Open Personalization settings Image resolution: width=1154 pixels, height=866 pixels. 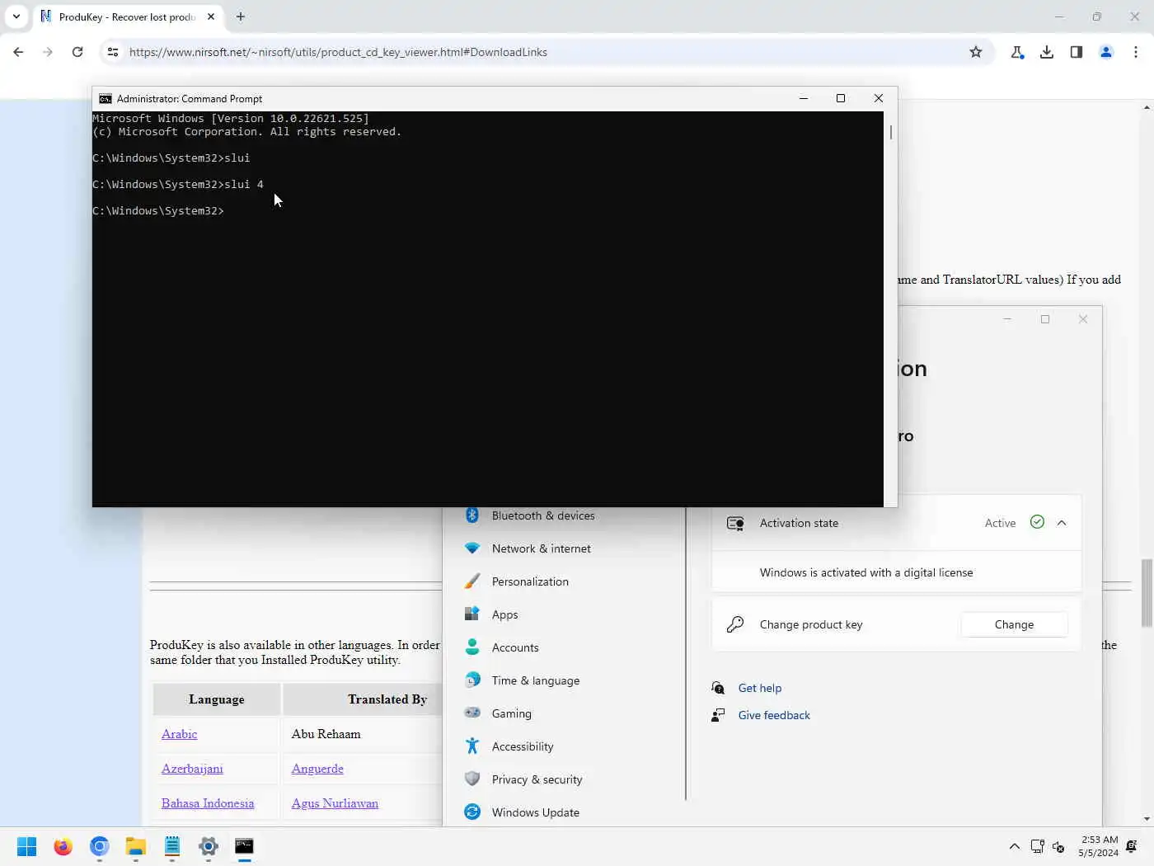point(530,581)
